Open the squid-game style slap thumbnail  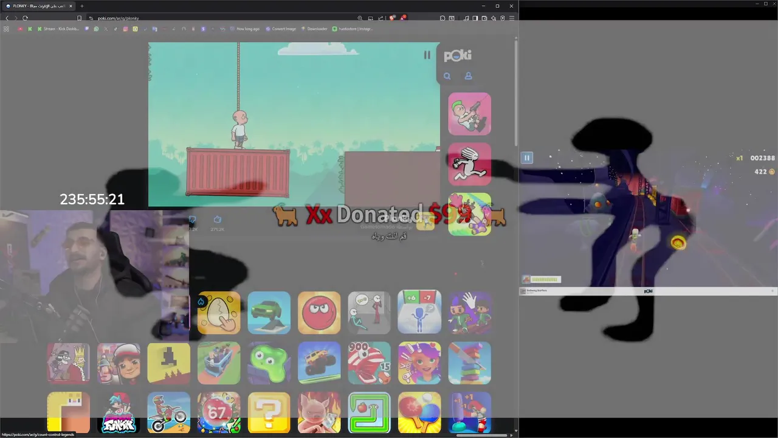[469, 312]
